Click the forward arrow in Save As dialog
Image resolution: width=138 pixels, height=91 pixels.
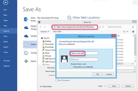tap(45, 27)
